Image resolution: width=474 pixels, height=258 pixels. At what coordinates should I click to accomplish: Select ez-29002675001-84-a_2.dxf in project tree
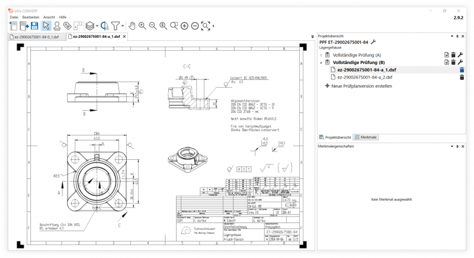364,78
